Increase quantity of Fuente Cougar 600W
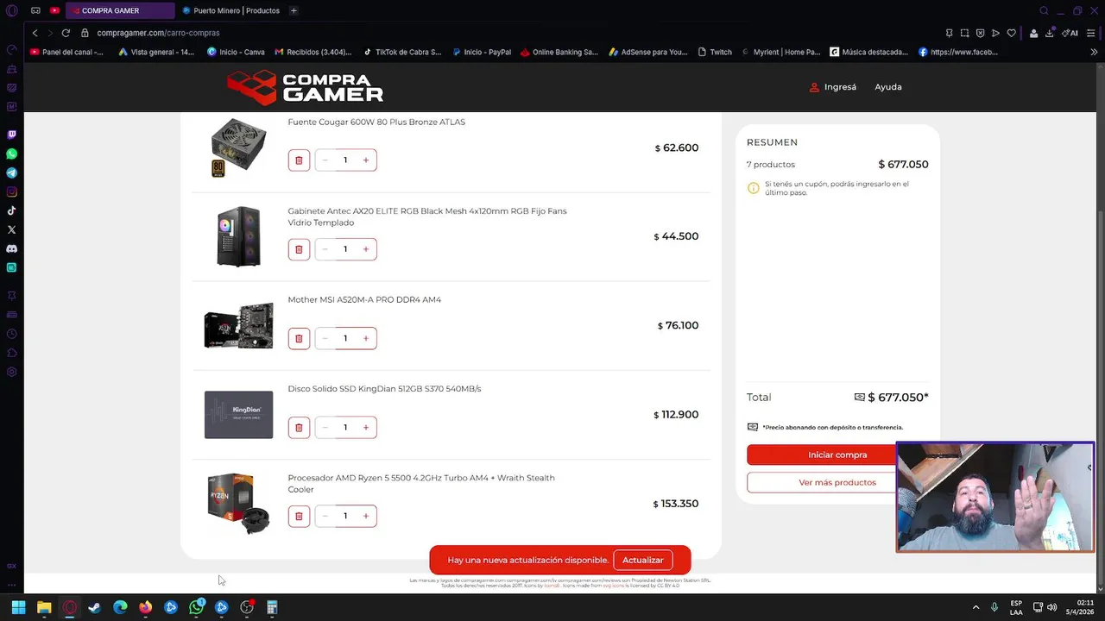Screen dimensions: 1105x621 coord(366,160)
